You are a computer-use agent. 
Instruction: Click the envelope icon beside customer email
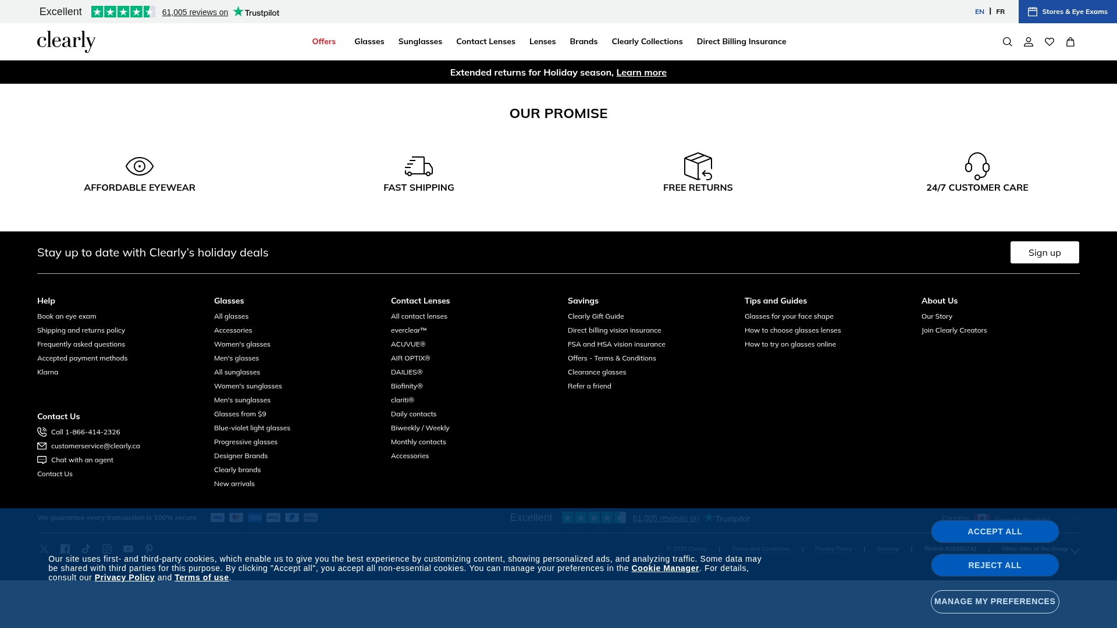[42, 446]
